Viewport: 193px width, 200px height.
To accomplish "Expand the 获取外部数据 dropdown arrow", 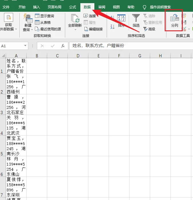I will (x=16, y=29).
